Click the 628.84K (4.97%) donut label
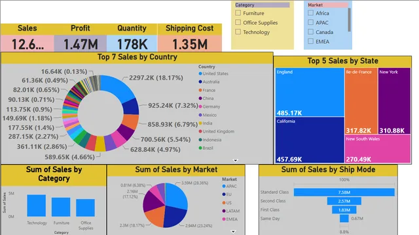This screenshot has height=235, width=419. pos(155,149)
